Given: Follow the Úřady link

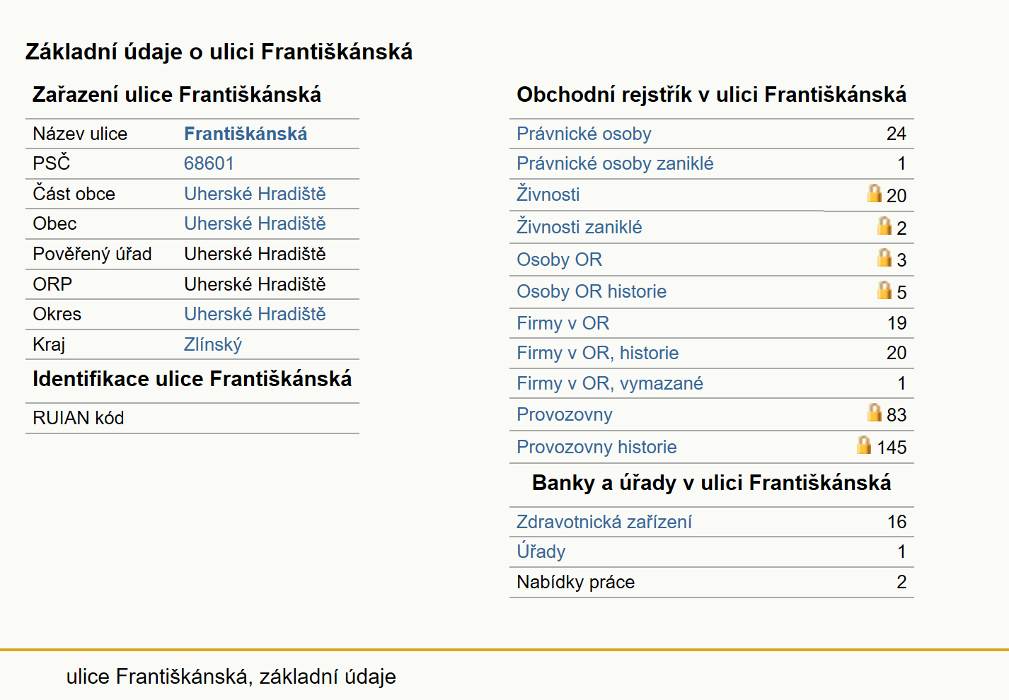Looking at the screenshot, I should point(541,552).
